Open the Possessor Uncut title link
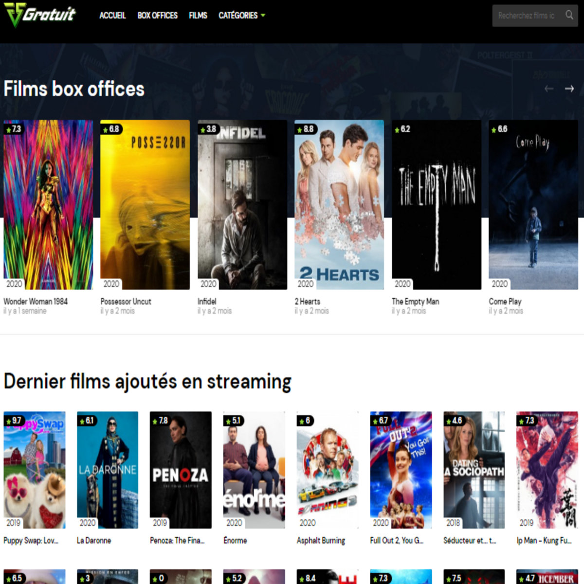Image resolution: width=584 pixels, height=584 pixels. [x=126, y=301]
